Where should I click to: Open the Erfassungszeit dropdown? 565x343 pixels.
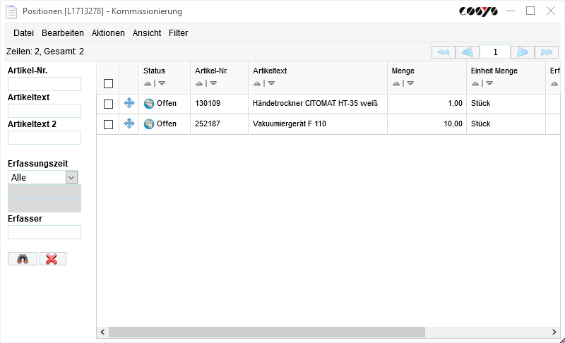pyautogui.click(x=71, y=177)
